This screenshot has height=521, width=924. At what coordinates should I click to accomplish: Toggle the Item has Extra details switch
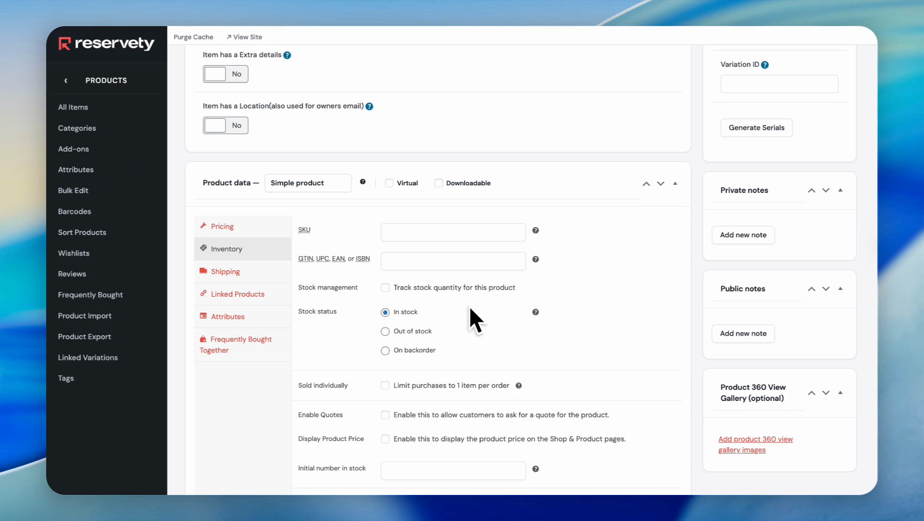coord(225,74)
